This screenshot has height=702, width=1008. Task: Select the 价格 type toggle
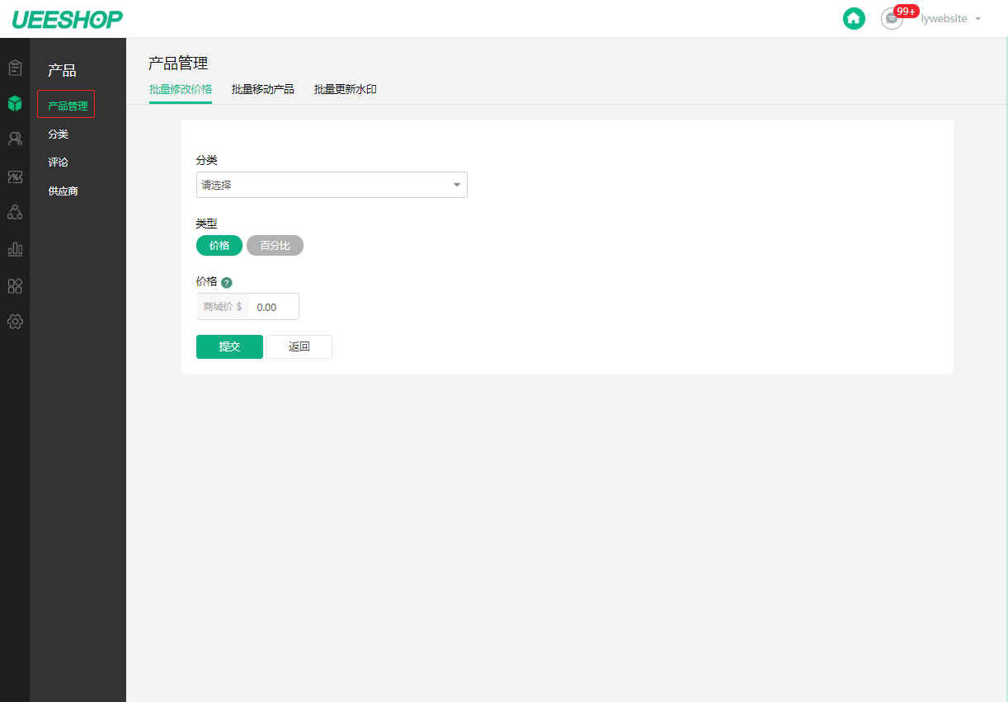coord(219,246)
